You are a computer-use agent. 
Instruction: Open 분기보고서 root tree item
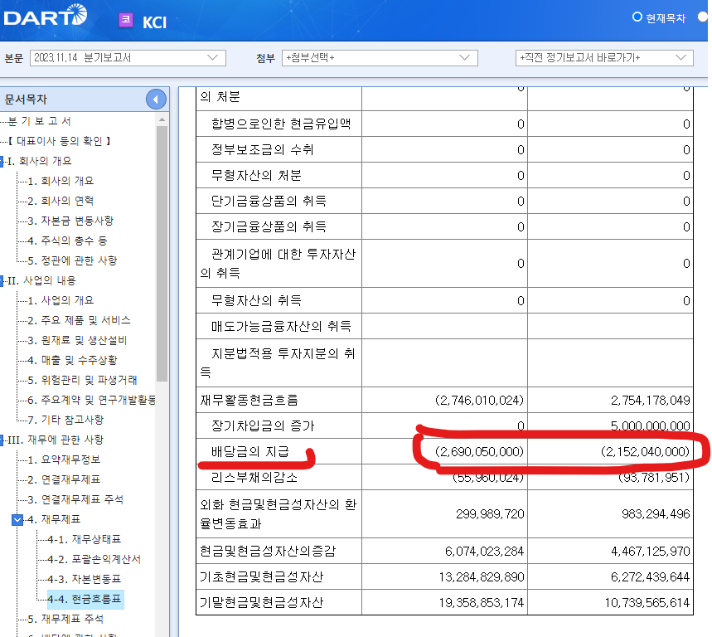[40, 121]
